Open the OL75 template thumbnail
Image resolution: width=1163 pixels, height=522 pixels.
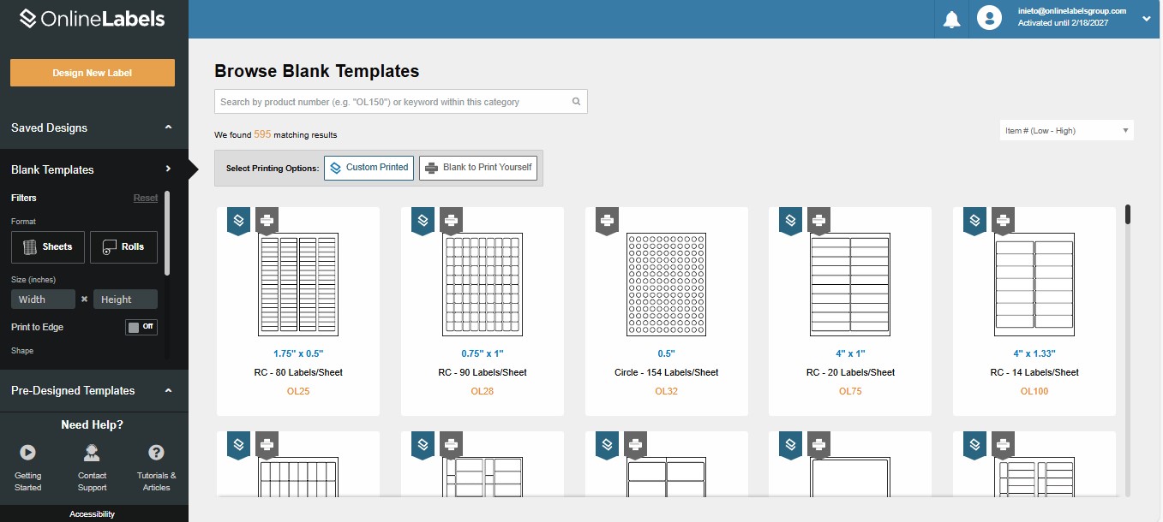point(850,286)
